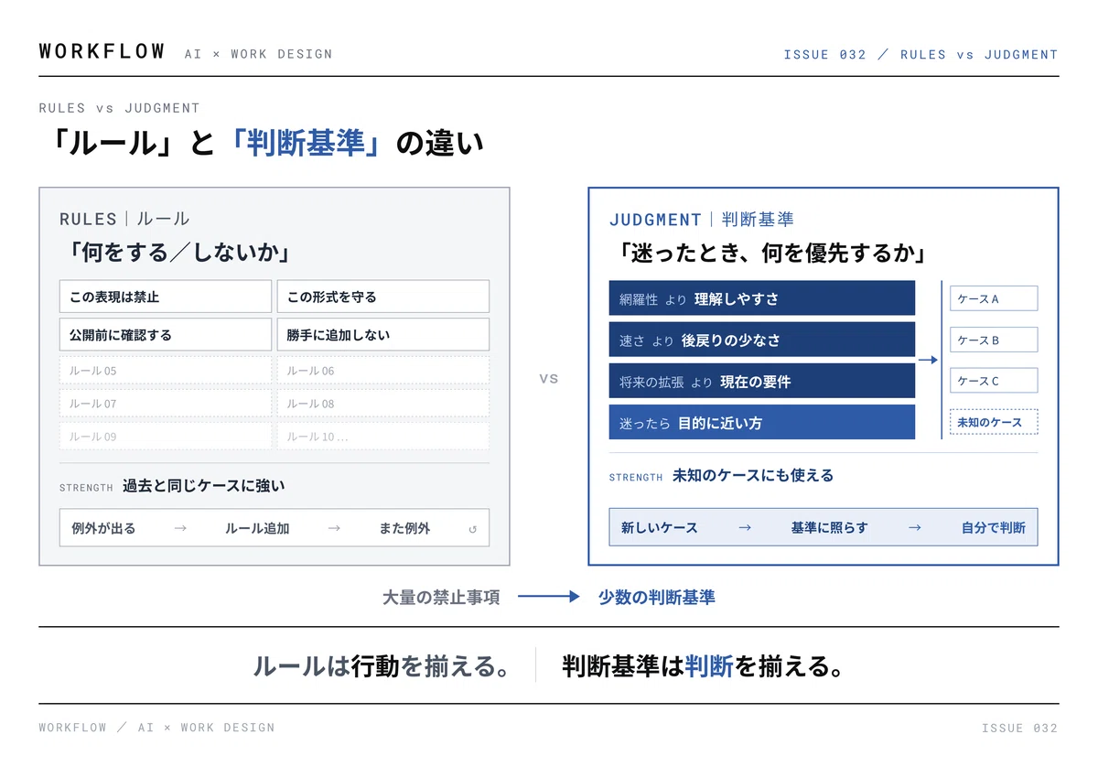Click 'ISSUE 032 / RULES vs JUDGMENT' in header
This screenshot has width=1098, height=767.
click(920, 54)
